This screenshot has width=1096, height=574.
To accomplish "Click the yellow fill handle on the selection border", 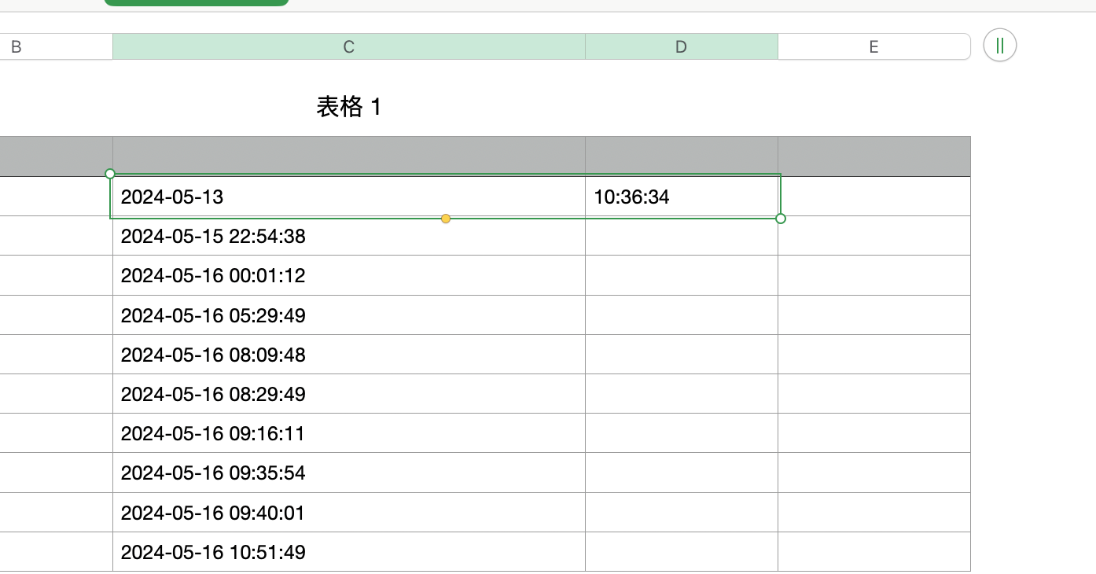I will click(446, 219).
